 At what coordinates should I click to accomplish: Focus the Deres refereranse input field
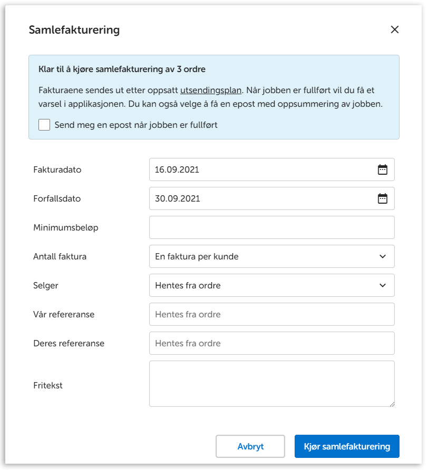coord(271,343)
